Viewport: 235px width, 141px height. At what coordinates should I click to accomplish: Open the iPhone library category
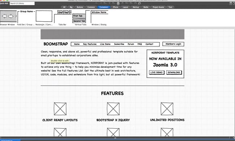click(x=115, y=7)
